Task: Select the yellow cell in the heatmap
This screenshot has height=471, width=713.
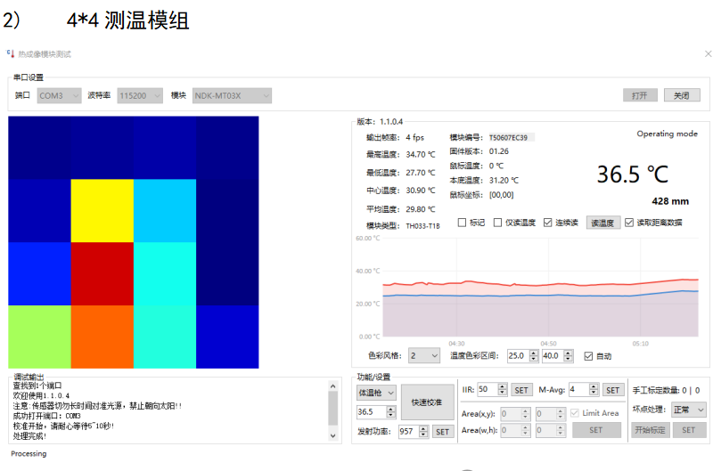Action: point(102,211)
